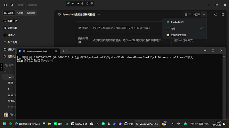This screenshot has width=229, height=128.
Task: Click the 根治回避 table cell
Action: click(83, 28)
